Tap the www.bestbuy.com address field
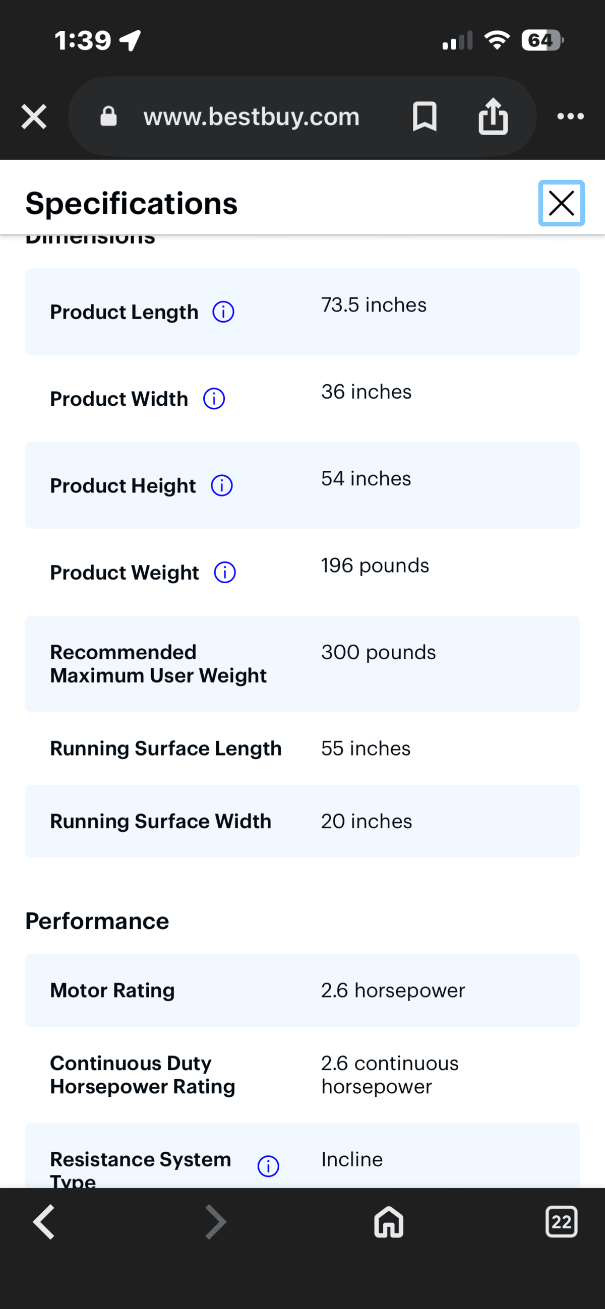This screenshot has height=1309, width=605. [x=252, y=117]
